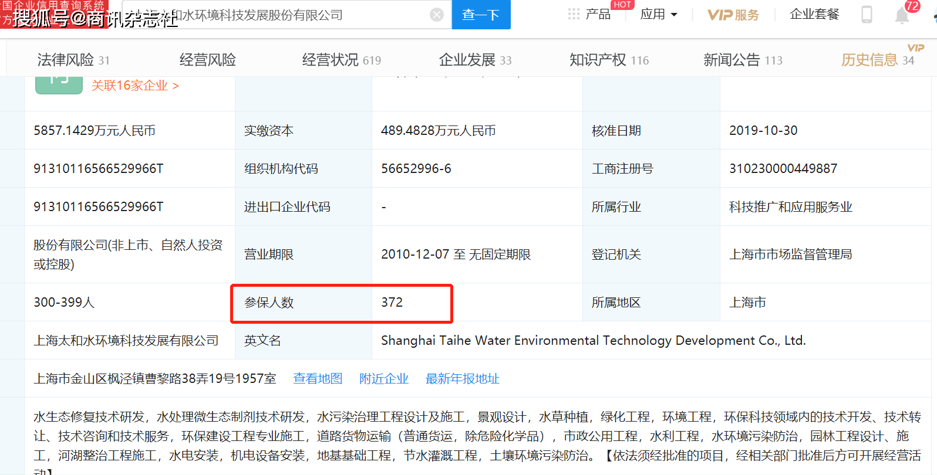Open VIP服务 page

coord(733,15)
